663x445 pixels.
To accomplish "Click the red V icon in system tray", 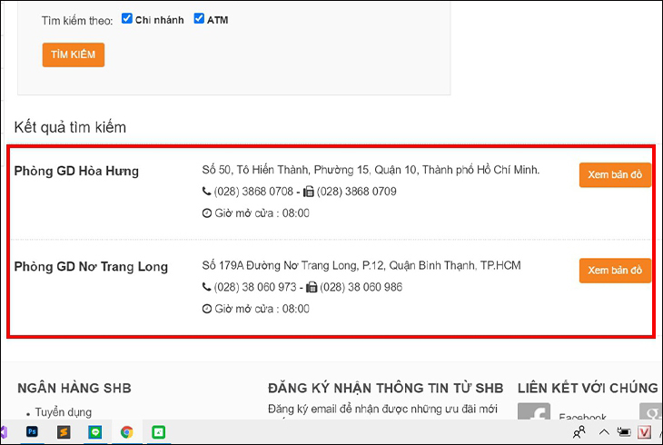I will tap(646, 432).
